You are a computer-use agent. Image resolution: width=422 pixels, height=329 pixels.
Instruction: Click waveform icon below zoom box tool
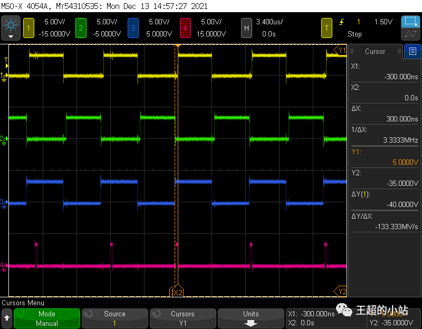(410, 35)
